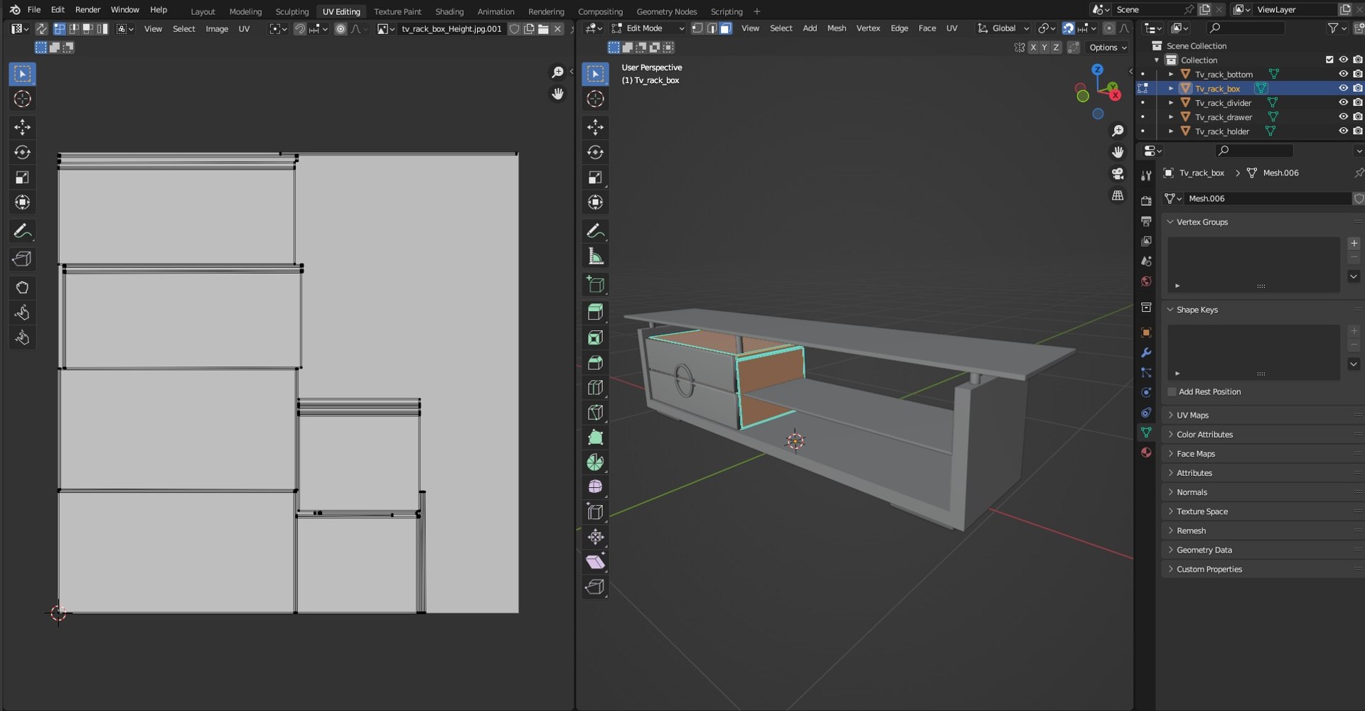Image resolution: width=1365 pixels, height=711 pixels.
Task: Open the Modifier properties wrench tab
Action: (x=1146, y=353)
